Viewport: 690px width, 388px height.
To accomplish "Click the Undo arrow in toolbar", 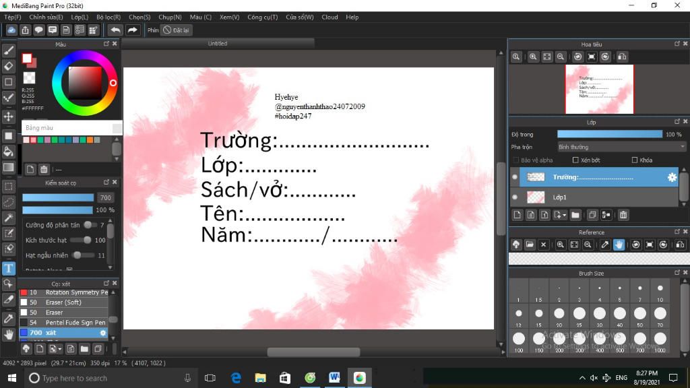I will coord(115,30).
